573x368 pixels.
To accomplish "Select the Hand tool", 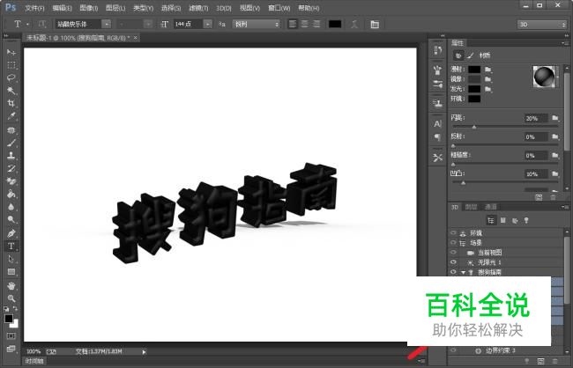I will coord(11,285).
